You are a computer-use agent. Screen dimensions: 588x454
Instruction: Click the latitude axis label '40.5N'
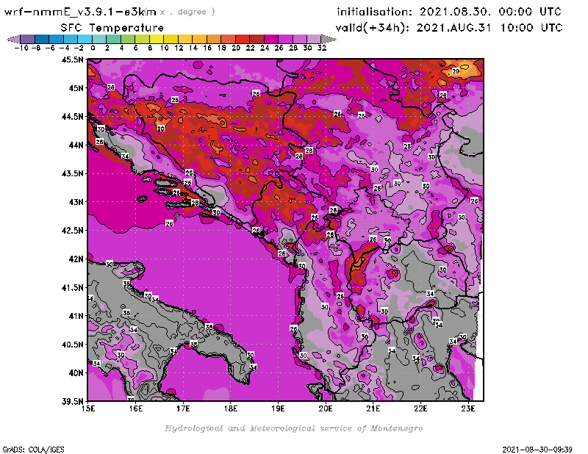[x=72, y=345]
